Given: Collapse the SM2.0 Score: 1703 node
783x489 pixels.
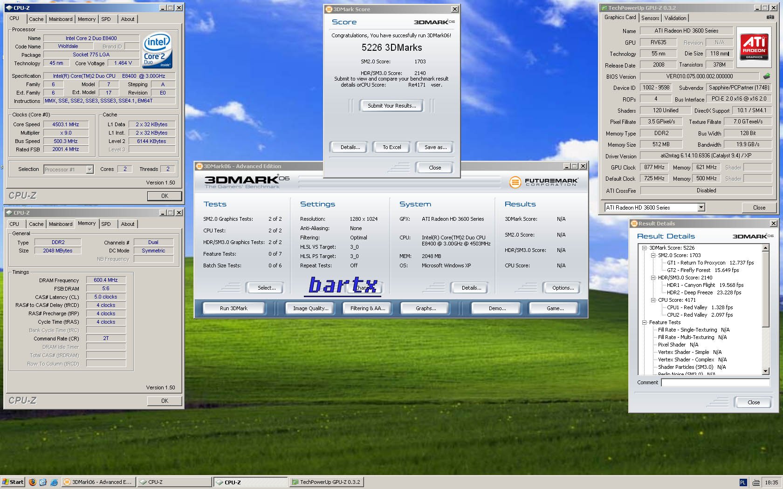Looking at the screenshot, I should coord(653,255).
